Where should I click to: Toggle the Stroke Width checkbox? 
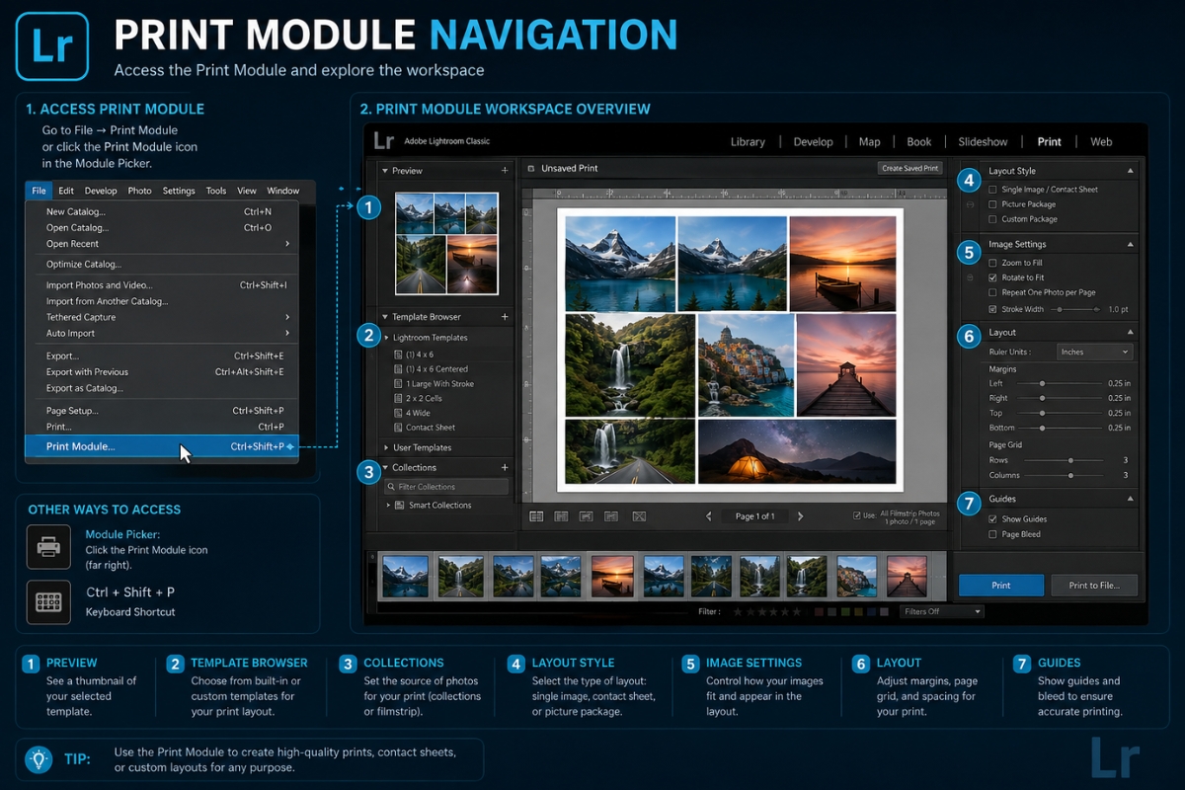(992, 308)
